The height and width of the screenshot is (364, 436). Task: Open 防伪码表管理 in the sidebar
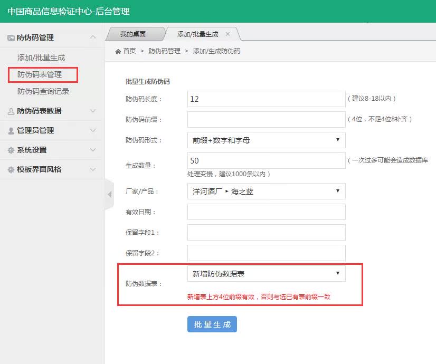coord(40,74)
